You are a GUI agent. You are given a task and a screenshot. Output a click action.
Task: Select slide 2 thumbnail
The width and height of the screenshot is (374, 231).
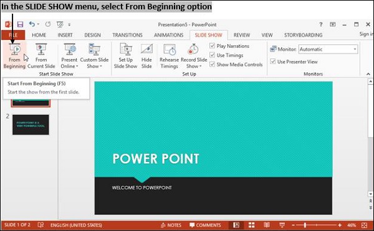(x=31, y=125)
